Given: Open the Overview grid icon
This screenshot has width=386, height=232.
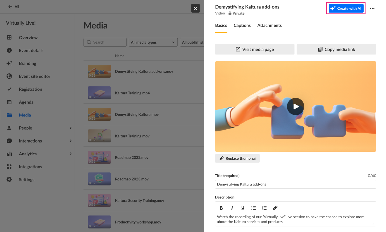Looking at the screenshot, I should tap(9, 37).
